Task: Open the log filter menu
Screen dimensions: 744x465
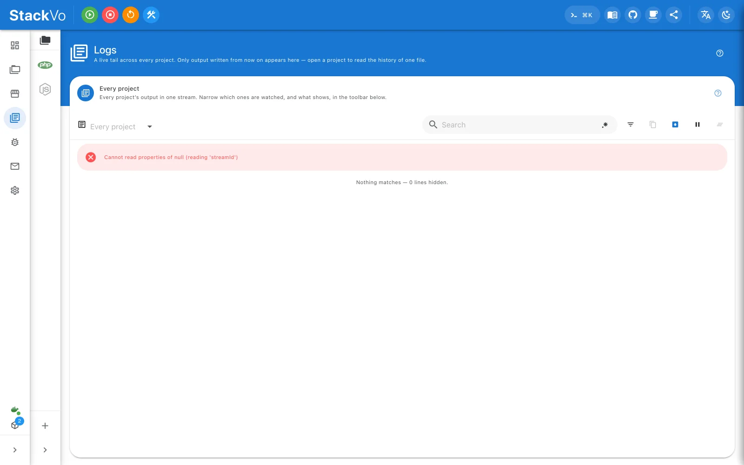Action: pyautogui.click(x=631, y=125)
